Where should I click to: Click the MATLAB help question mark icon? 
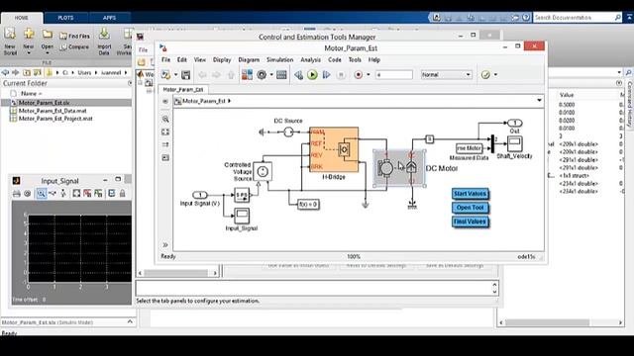(x=526, y=18)
